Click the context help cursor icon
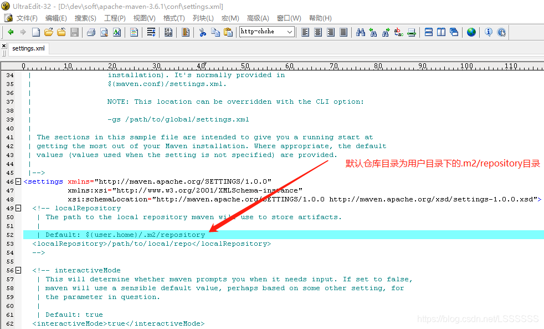 (501, 32)
